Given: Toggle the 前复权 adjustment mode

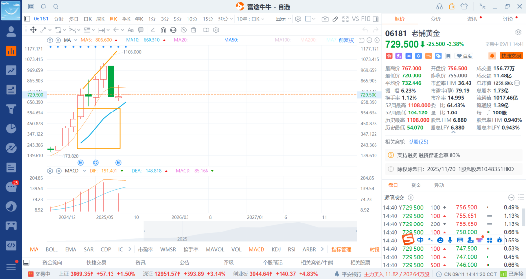Looking at the screenshot, I should [x=346, y=40].
